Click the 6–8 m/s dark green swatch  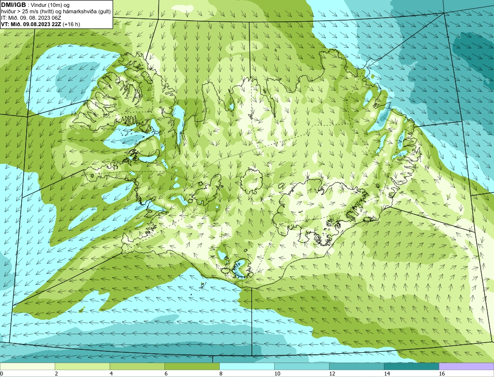point(192,366)
